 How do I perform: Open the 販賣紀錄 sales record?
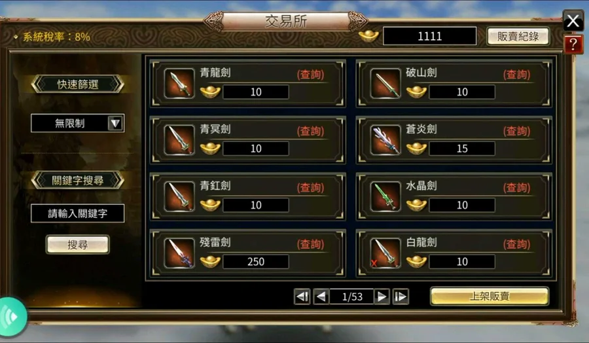(x=518, y=37)
